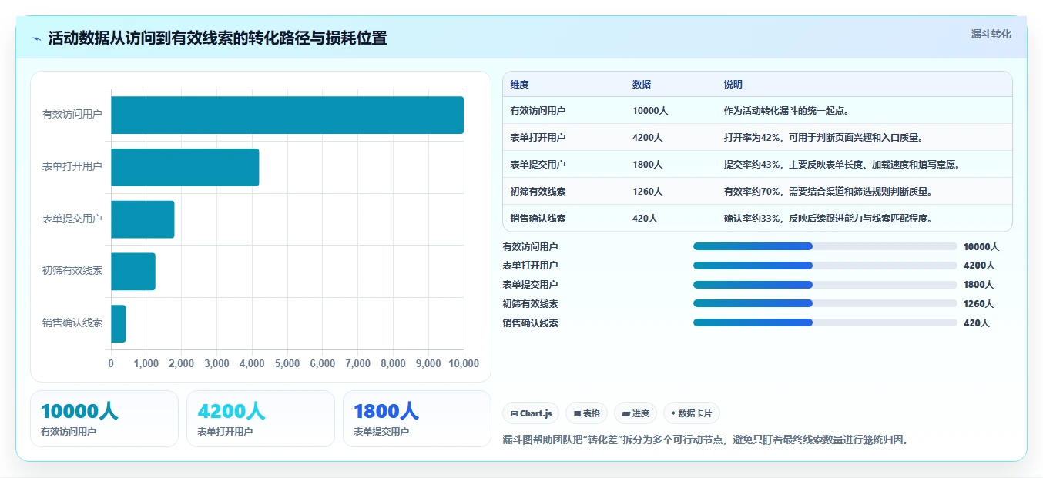Click the 有效访问用户 progress list label
Viewport: 1043px width, 478px height.
pyautogui.click(x=531, y=247)
